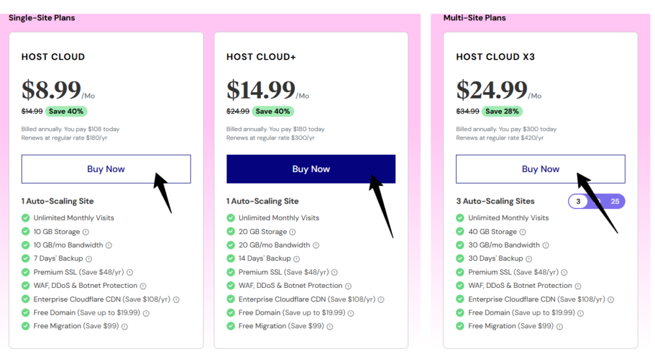The width and height of the screenshot is (655, 357).
Task: Click the Host Cloud X3 heading
Action: pyautogui.click(x=496, y=57)
